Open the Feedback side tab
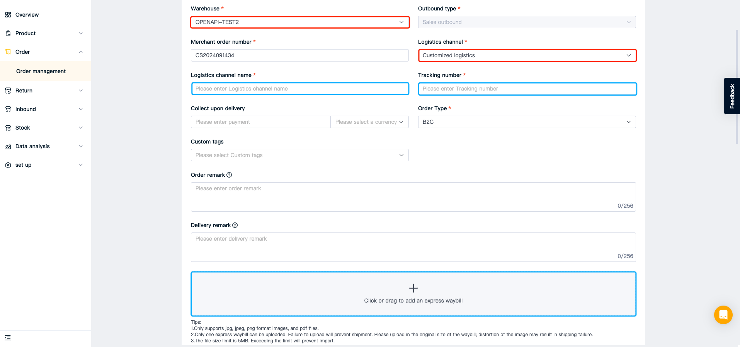This screenshot has width=740, height=347. pyautogui.click(x=732, y=96)
